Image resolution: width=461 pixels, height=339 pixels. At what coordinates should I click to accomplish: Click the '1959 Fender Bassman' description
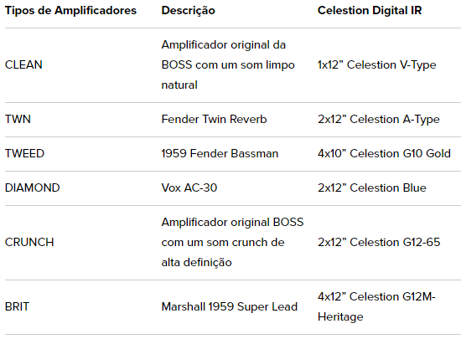(x=220, y=153)
